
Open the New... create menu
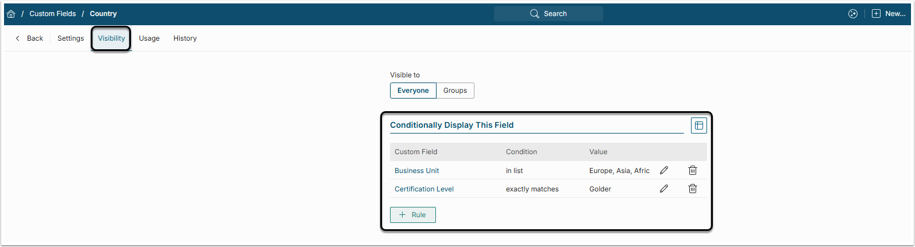[x=889, y=14]
